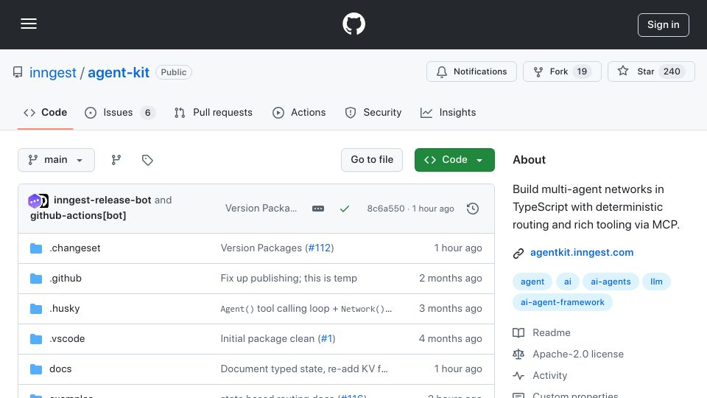
Task: Expand commit details with ellipsis button
Action: point(318,209)
